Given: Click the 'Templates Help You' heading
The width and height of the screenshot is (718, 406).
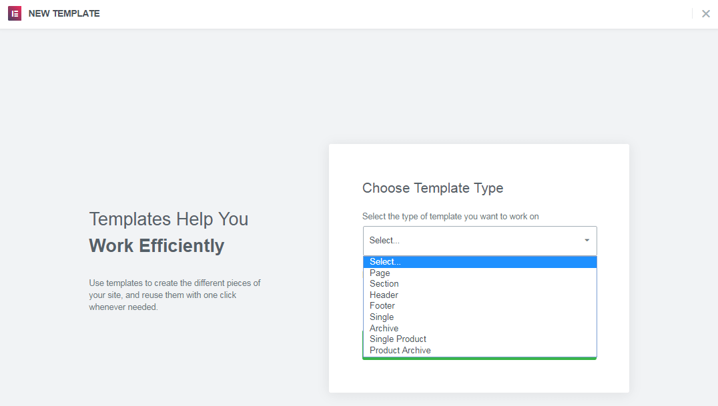Looking at the screenshot, I should (x=168, y=219).
